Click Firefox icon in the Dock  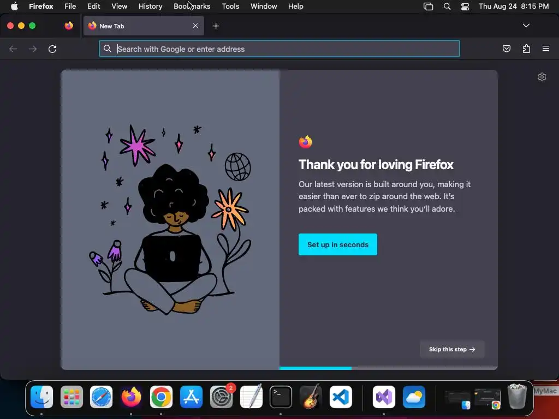click(x=131, y=397)
